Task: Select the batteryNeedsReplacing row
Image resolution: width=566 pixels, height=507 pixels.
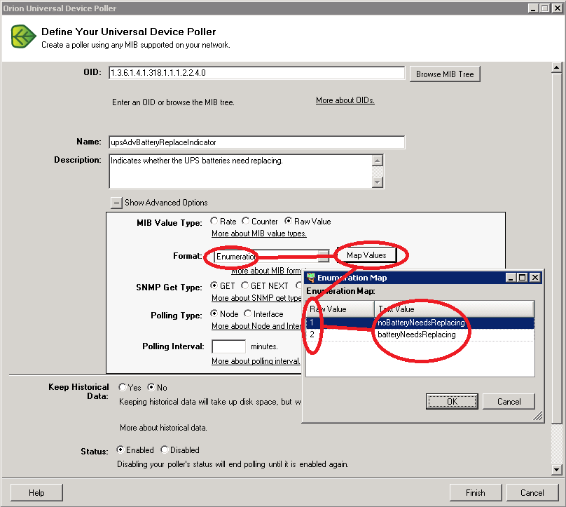Action: [x=420, y=334]
